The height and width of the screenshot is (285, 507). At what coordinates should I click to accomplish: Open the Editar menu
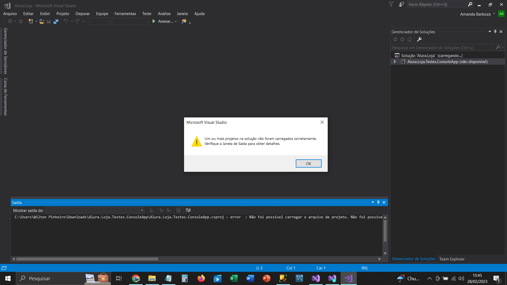(x=28, y=14)
